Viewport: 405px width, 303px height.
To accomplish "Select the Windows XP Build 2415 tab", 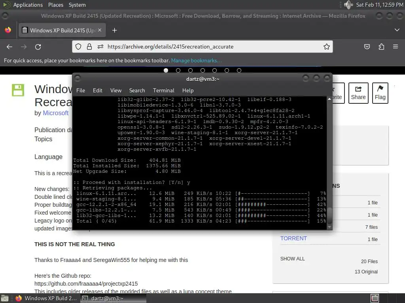I will [x=62, y=30].
